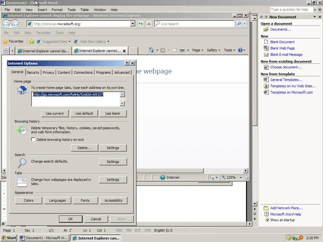Click the security shield tray icon

tap(289, 238)
